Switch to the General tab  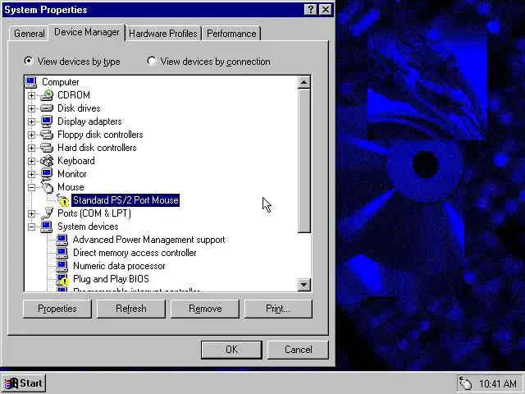pos(29,34)
